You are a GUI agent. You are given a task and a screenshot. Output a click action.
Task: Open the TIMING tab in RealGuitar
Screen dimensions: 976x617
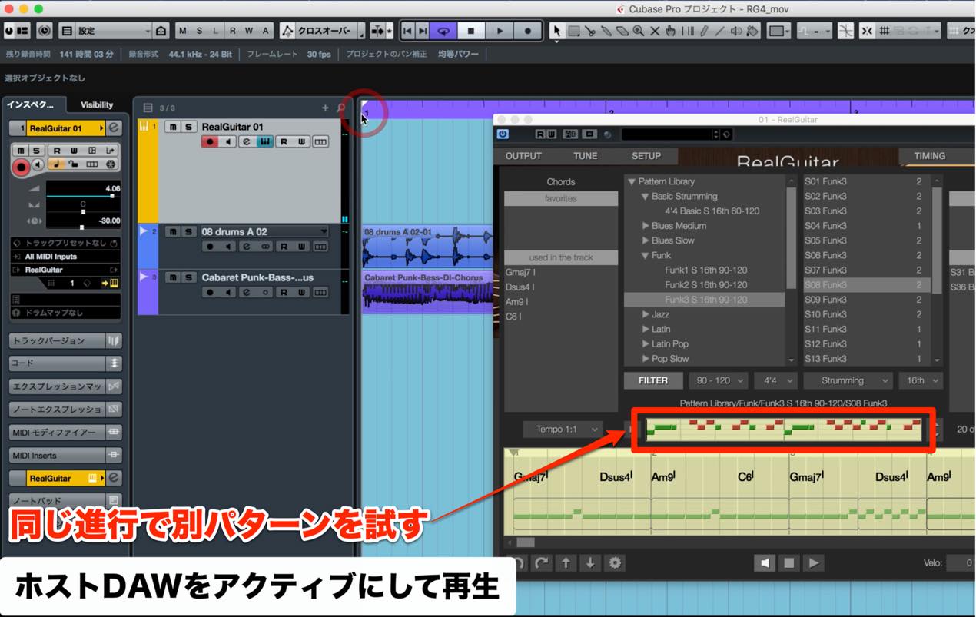click(x=929, y=156)
